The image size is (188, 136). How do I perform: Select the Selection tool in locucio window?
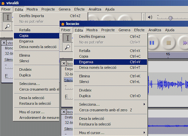67,38
